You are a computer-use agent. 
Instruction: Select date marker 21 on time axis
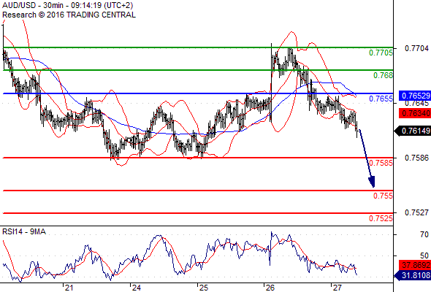69,288
